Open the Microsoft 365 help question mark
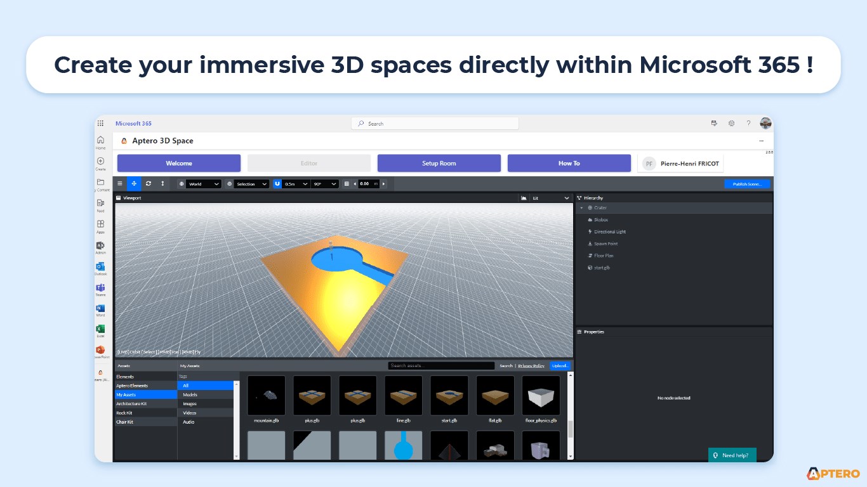Viewport: 867px width, 487px height. click(748, 124)
